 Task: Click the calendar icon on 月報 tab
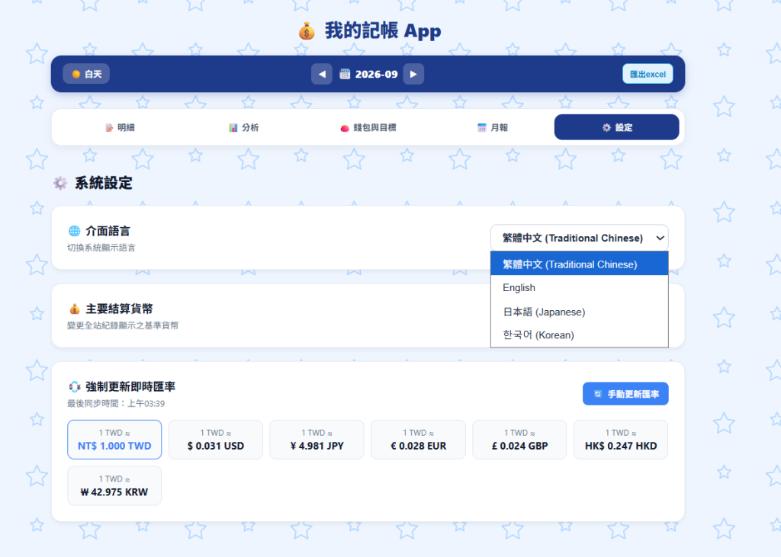pos(482,128)
